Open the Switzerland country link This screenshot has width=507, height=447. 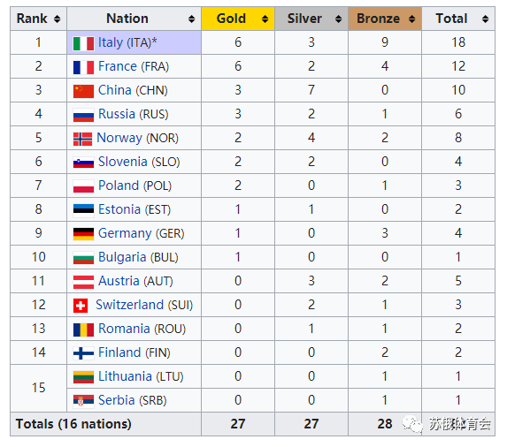(x=130, y=305)
